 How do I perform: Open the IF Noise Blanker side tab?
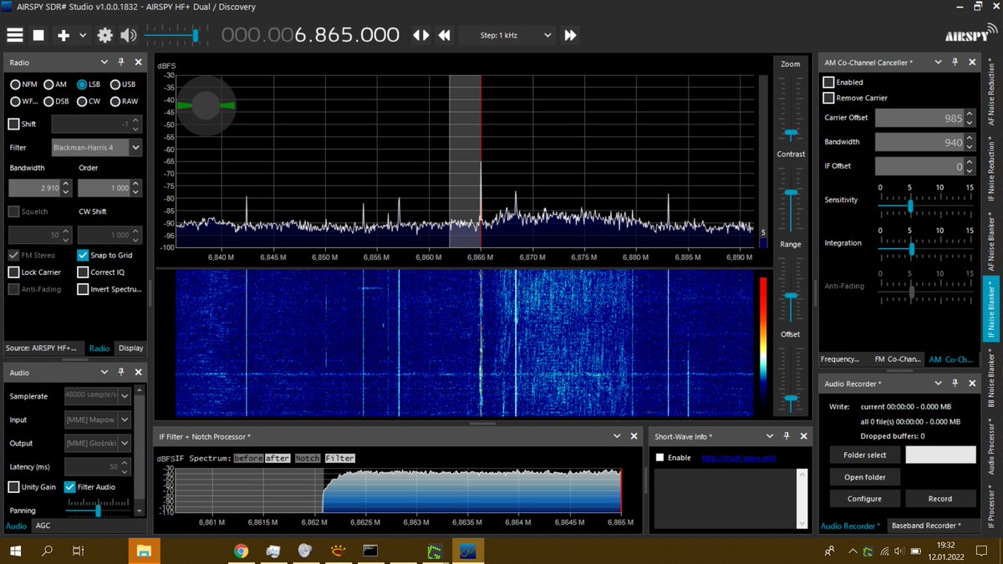click(x=991, y=309)
